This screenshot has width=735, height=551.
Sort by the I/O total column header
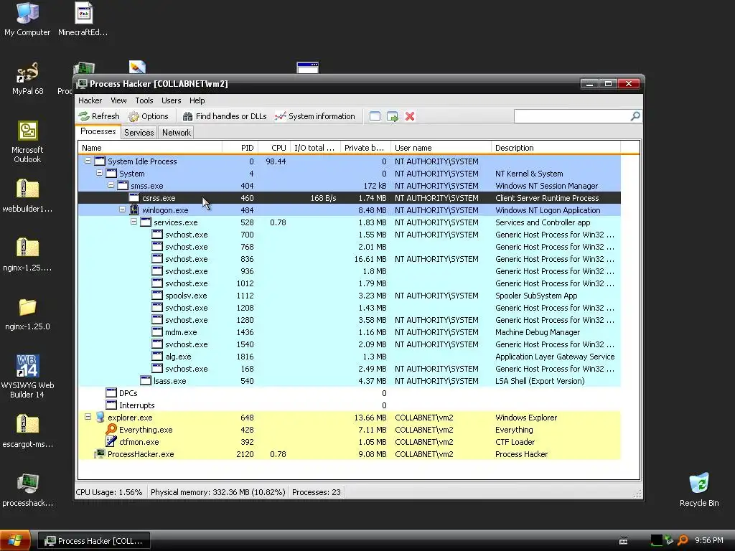[316, 148]
